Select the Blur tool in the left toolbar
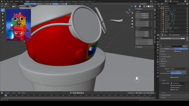 3,14
